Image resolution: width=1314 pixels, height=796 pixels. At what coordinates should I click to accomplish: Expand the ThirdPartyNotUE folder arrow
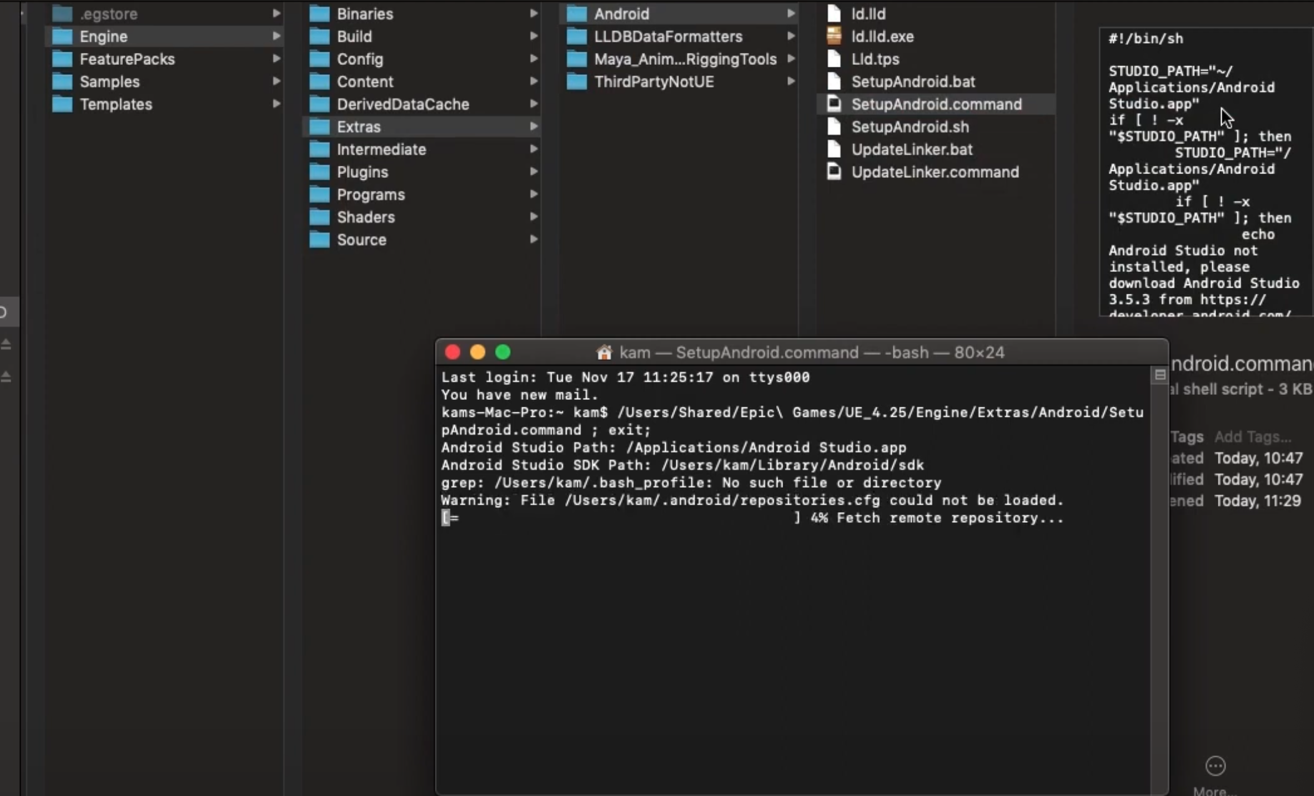pyautogui.click(x=791, y=81)
